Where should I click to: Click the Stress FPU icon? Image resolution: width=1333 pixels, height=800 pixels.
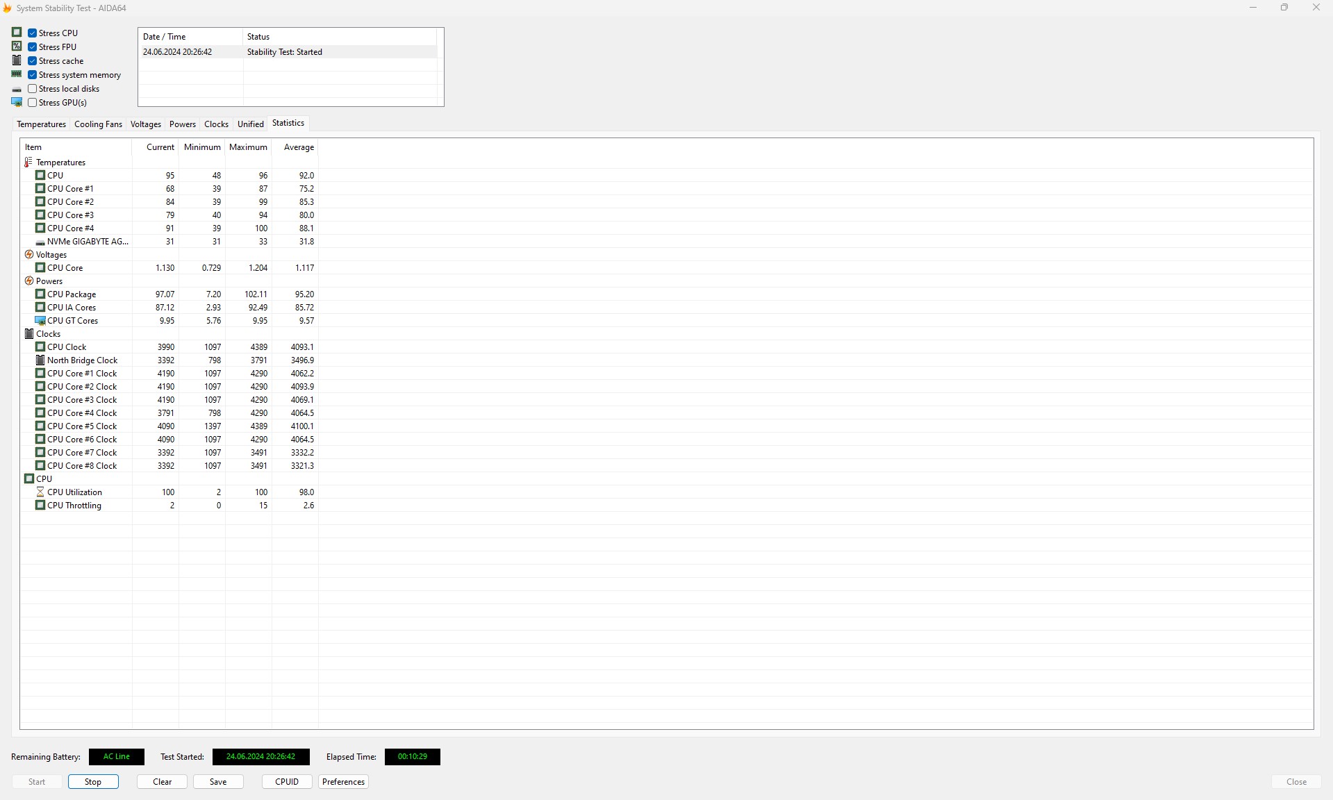point(17,47)
